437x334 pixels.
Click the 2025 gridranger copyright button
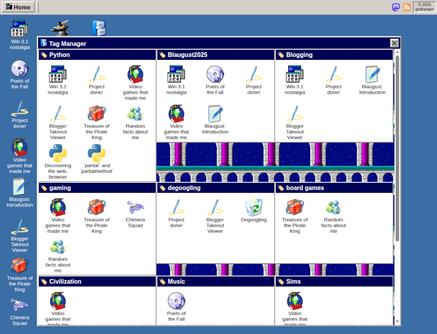click(x=424, y=7)
